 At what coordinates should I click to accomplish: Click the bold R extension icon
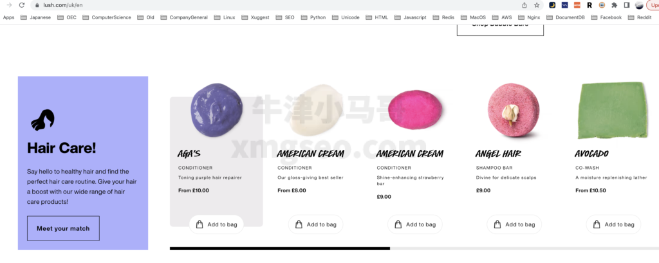[589, 5]
